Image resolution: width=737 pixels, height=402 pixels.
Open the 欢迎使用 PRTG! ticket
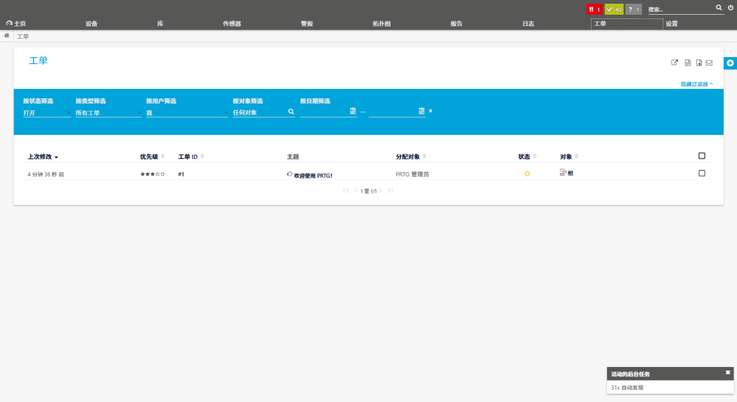tap(313, 174)
